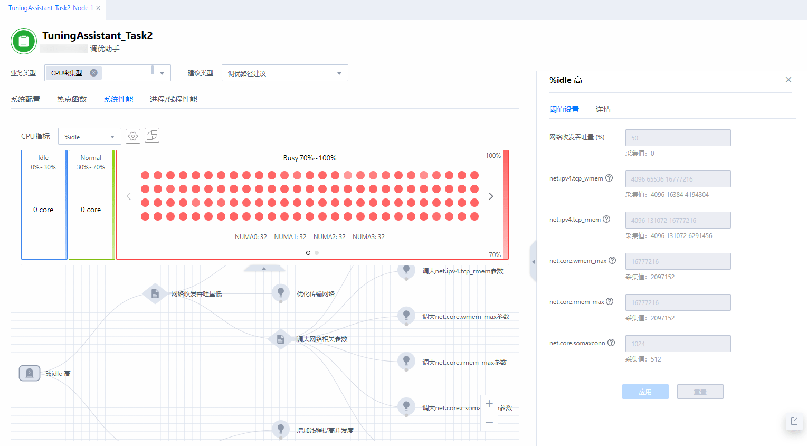The height and width of the screenshot is (446, 807).
Task: Switch to the 系统配置 tab
Action: pyautogui.click(x=25, y=99)
